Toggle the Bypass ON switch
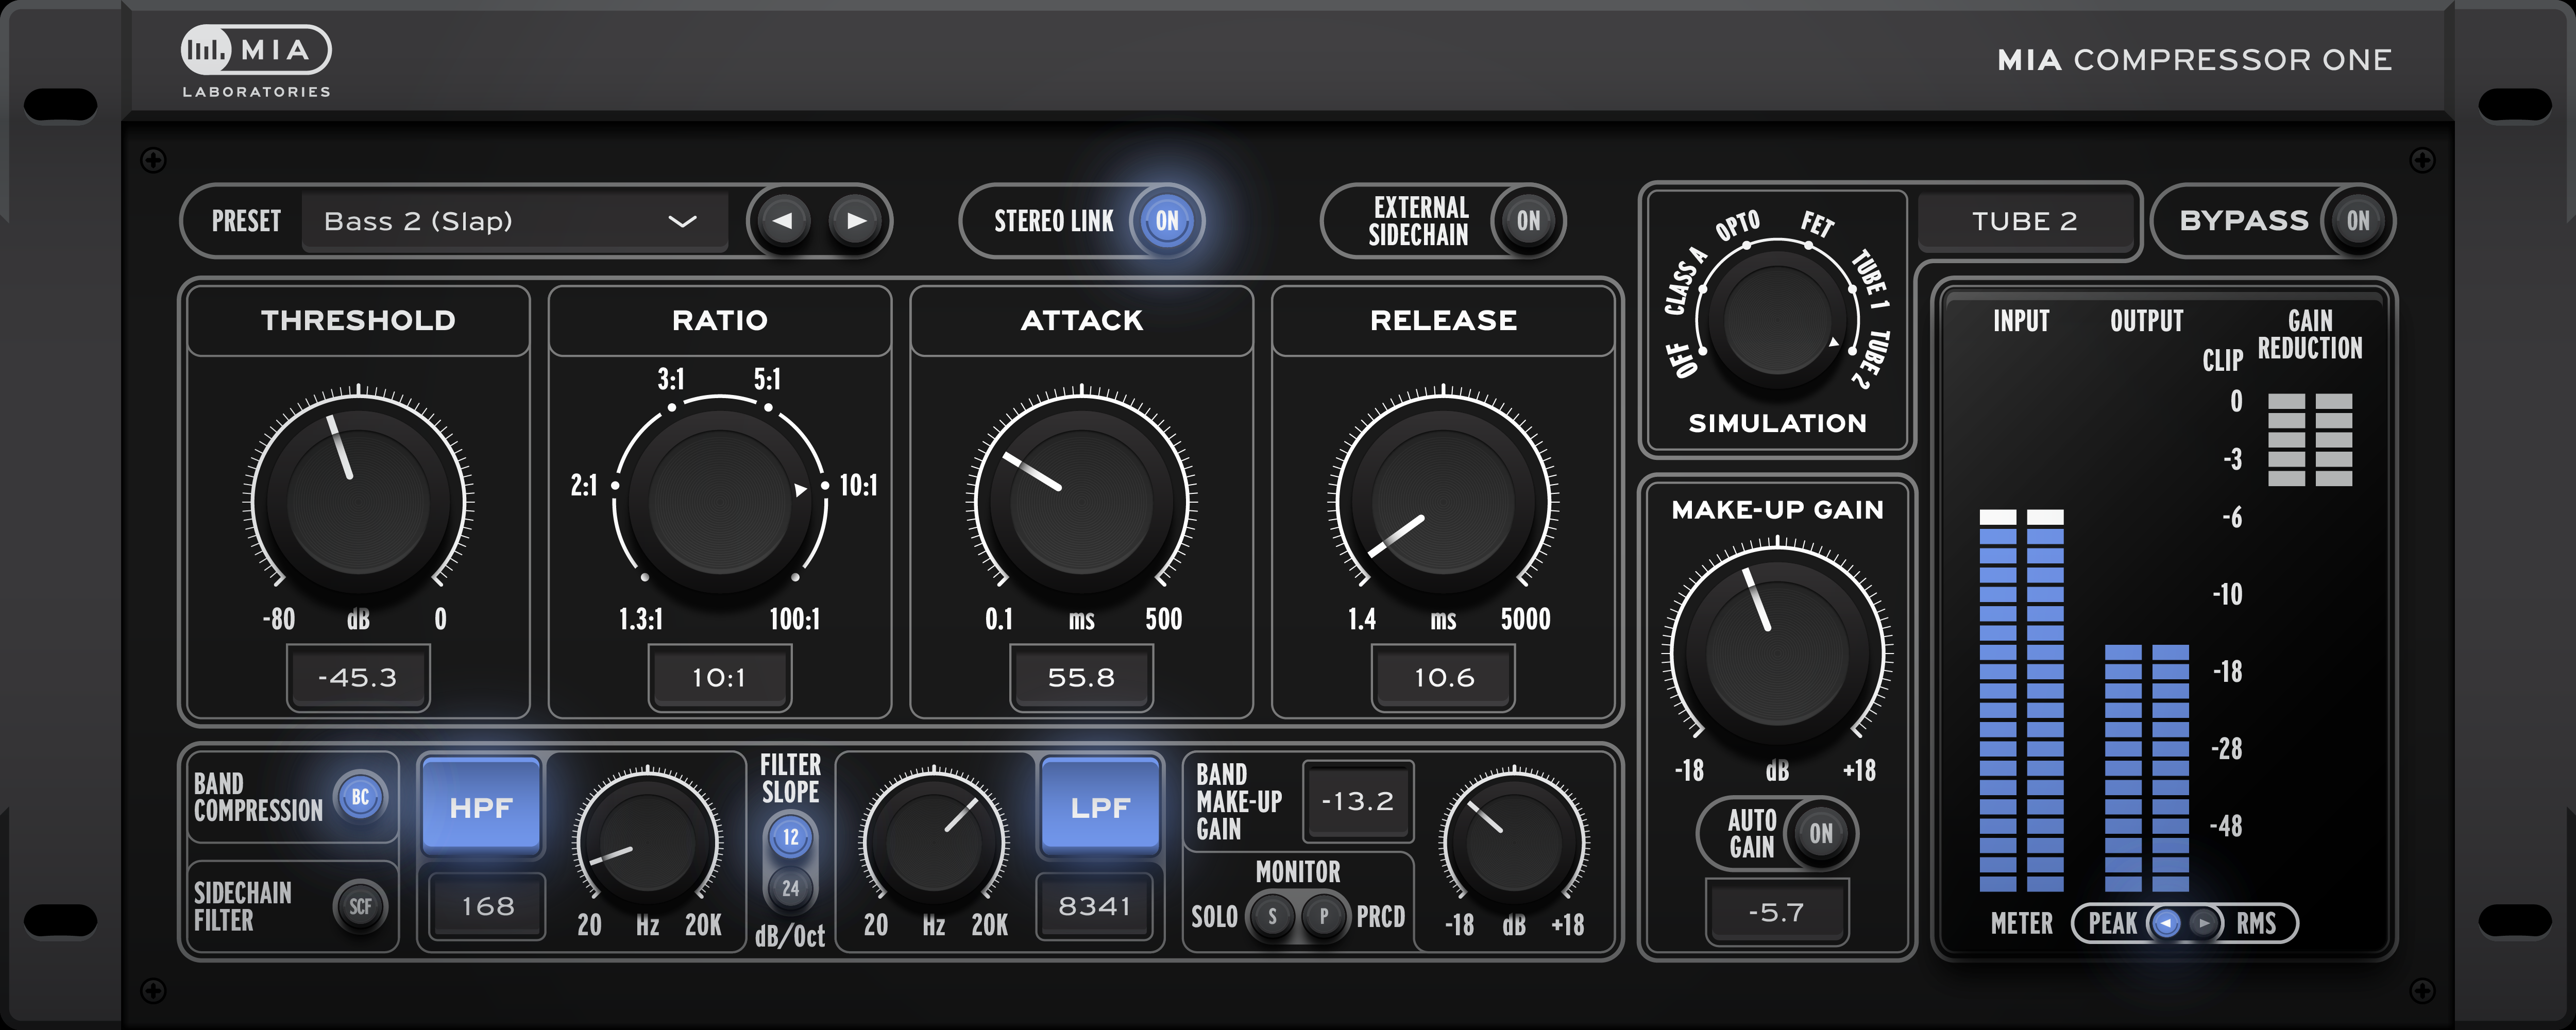 [x=2357, y=221]
